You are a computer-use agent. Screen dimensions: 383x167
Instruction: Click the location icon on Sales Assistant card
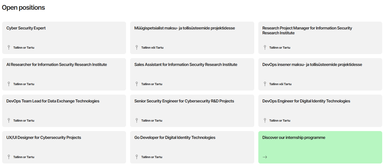click(x=137, y=84)
